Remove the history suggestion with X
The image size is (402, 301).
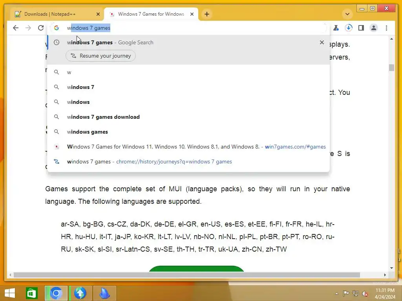322,42
